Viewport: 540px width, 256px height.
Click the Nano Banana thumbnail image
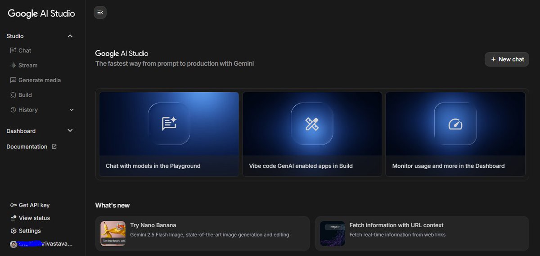click(x=113, y=234)
